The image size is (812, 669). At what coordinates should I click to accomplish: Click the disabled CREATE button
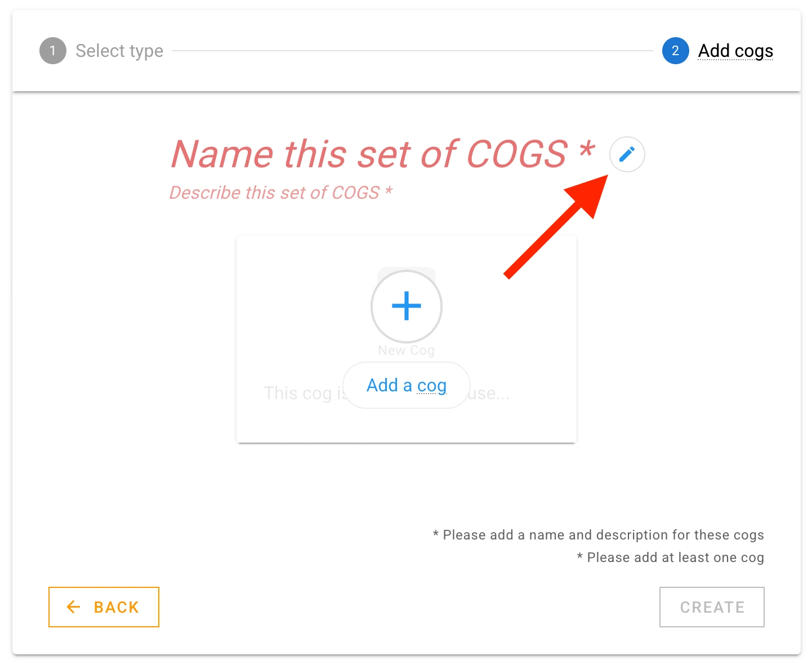711,607
